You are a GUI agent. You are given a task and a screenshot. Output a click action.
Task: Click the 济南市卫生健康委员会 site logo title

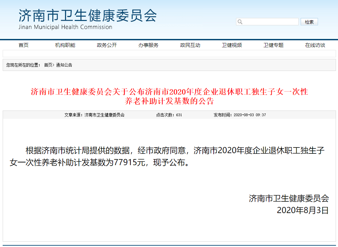click(x=88, y=16)
